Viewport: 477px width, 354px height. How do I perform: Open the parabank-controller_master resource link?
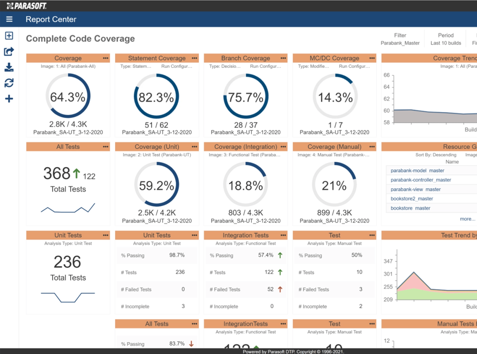[x=421, y=180]
